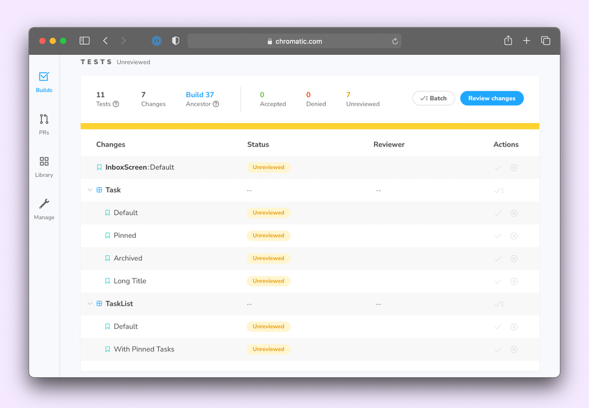This screenshot has width=589, height=408.
Task: Click the yellow unreviewed progress bar
Action: 309,126
